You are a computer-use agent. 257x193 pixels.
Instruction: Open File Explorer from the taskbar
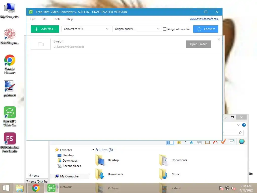[x=20, y=188]
